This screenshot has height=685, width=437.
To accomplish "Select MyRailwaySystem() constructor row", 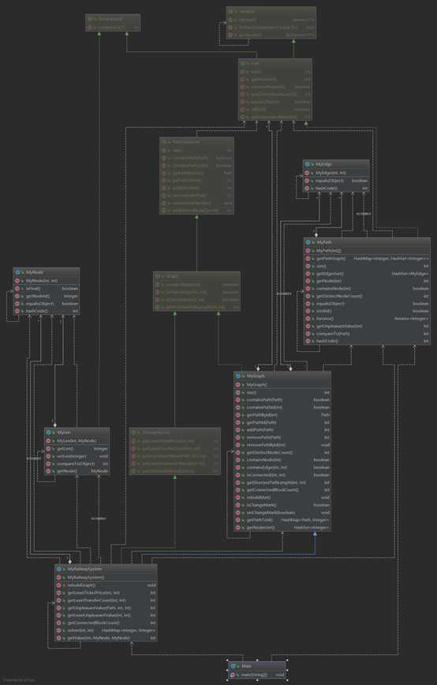I will click(106, 578).
